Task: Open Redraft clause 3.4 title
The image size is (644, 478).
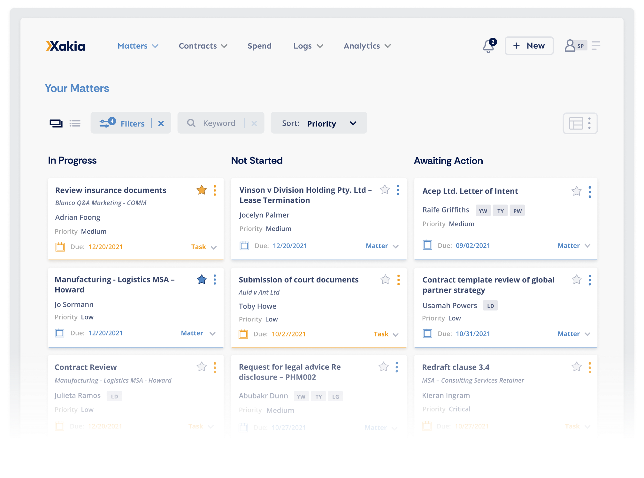Action: point(456,367)
